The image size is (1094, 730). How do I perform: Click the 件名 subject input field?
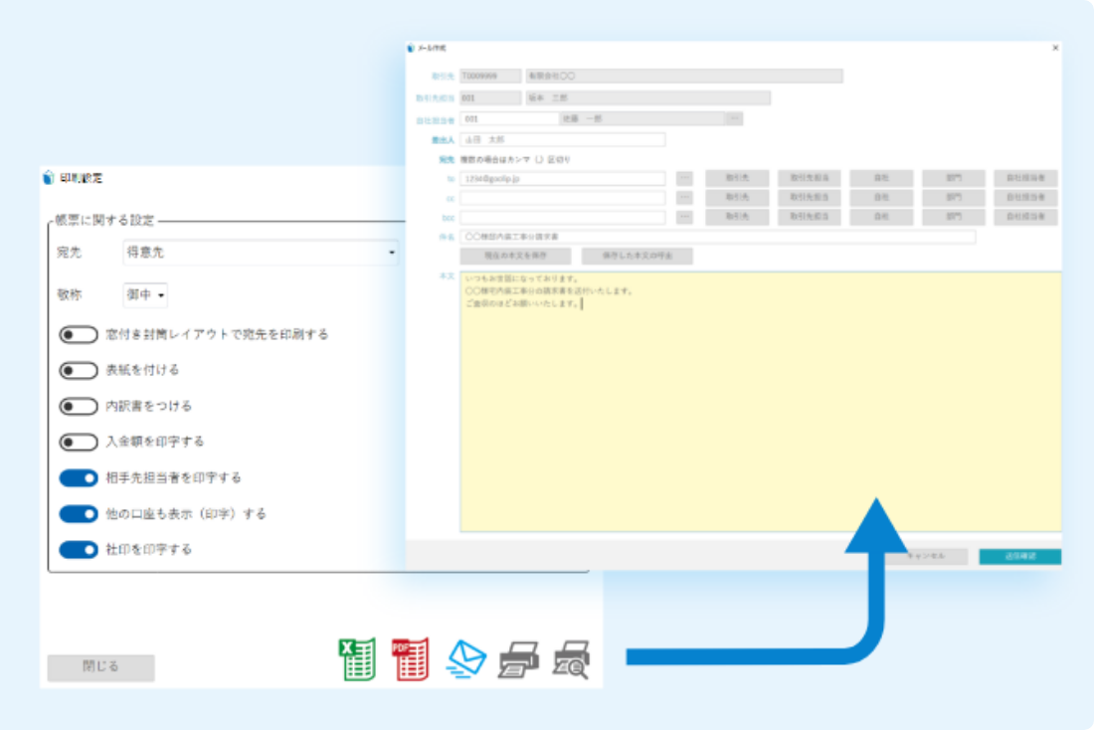click(x=718, y=238)
